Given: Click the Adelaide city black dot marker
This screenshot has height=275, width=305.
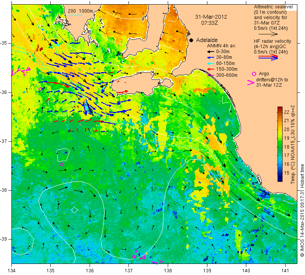Looking at the screenshot, I should 191,40.
